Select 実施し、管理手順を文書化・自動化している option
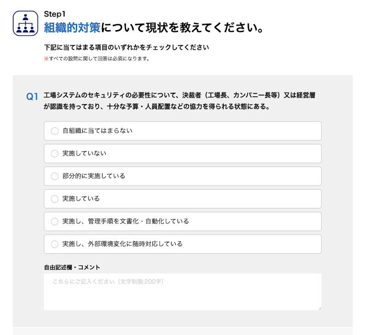This screenshot has height=335, width=366. pyautogui.click(x=55, y=222)
